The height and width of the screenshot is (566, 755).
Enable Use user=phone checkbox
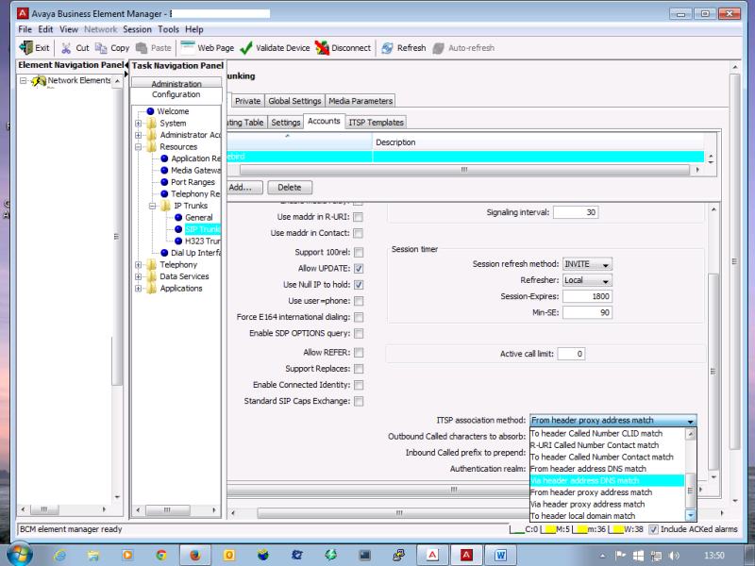click(359, 301)
